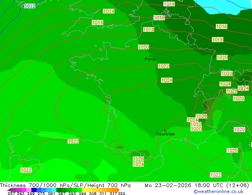Screen dimensions: 252x195
Task: Click the Paris city label
Action: pos(150,59)
